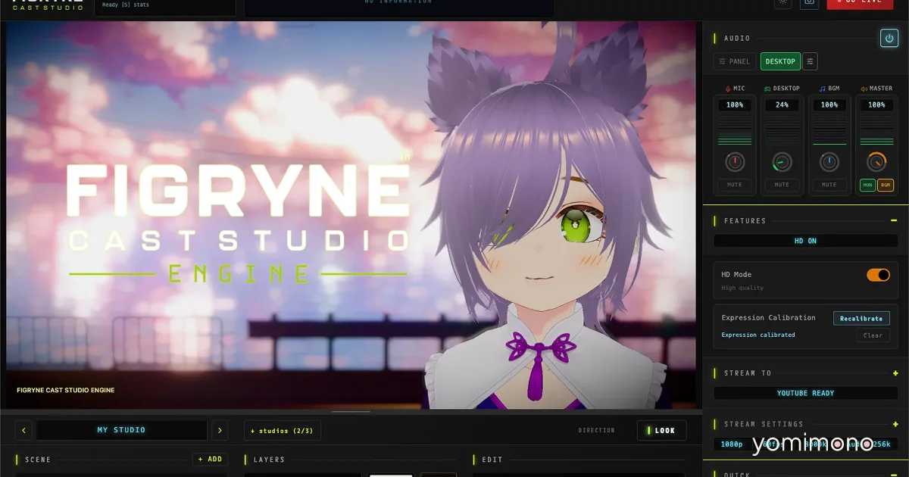
Task: Click the audio power icon
Action: pyautogui.click(x=889, y=39)
